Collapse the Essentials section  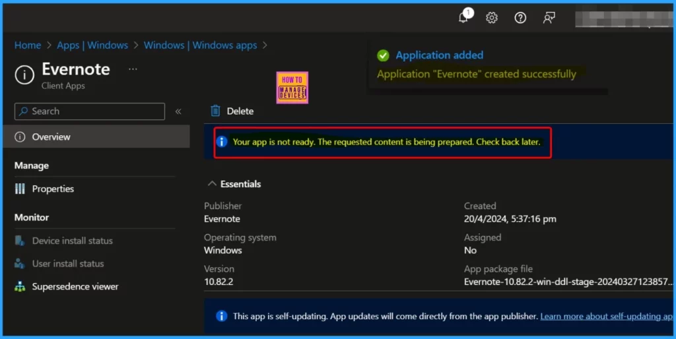tap(212, 184)
